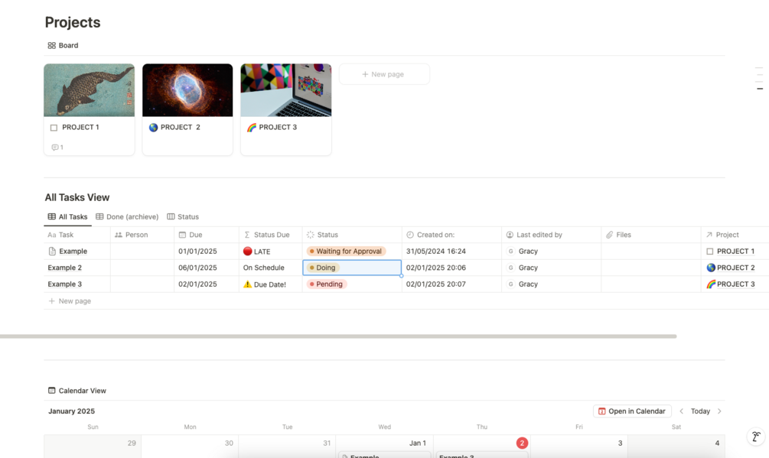Click the Gracy avatar in Example 2 row
The width and height of the screenshot is (769, 458).
coord(510,268)
